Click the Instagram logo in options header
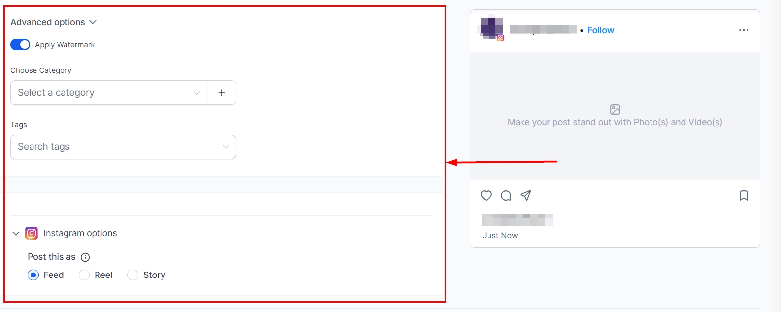Viewport: 781px width, 312px height. click(x=32, y=233)
